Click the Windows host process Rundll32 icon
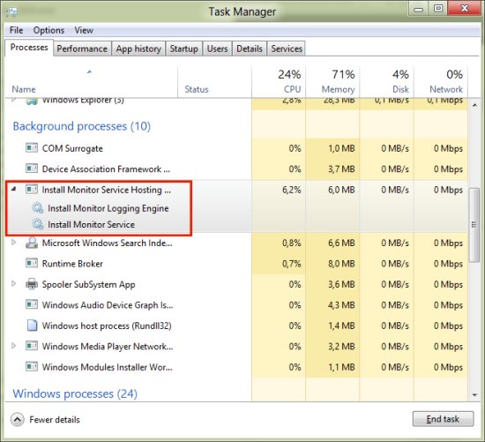485x442 pixels. 32,326
